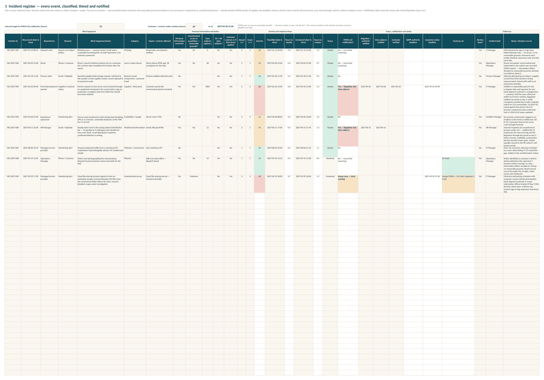
Task: Select the contract notice window cell showing 24
Action: point(194,26)
